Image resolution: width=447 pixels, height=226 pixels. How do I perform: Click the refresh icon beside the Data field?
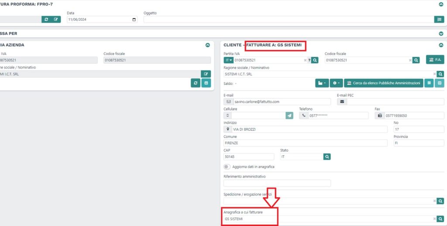(x=46, y=19)
